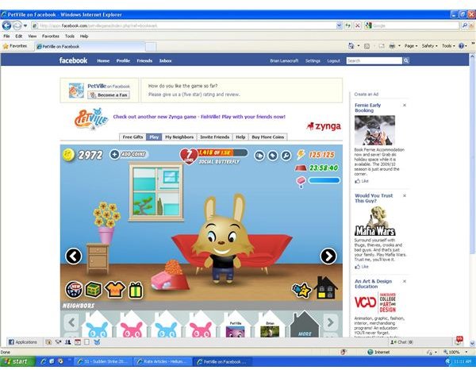Image resolution: width=476 pixels, height=370 pixels.
Task: Go to Facebook Home
Action: pos(103,61)
